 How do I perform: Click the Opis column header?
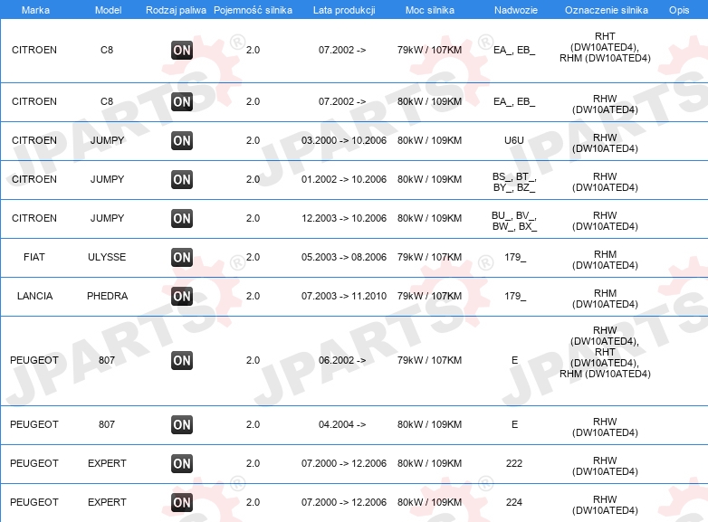tap(679, 10)
